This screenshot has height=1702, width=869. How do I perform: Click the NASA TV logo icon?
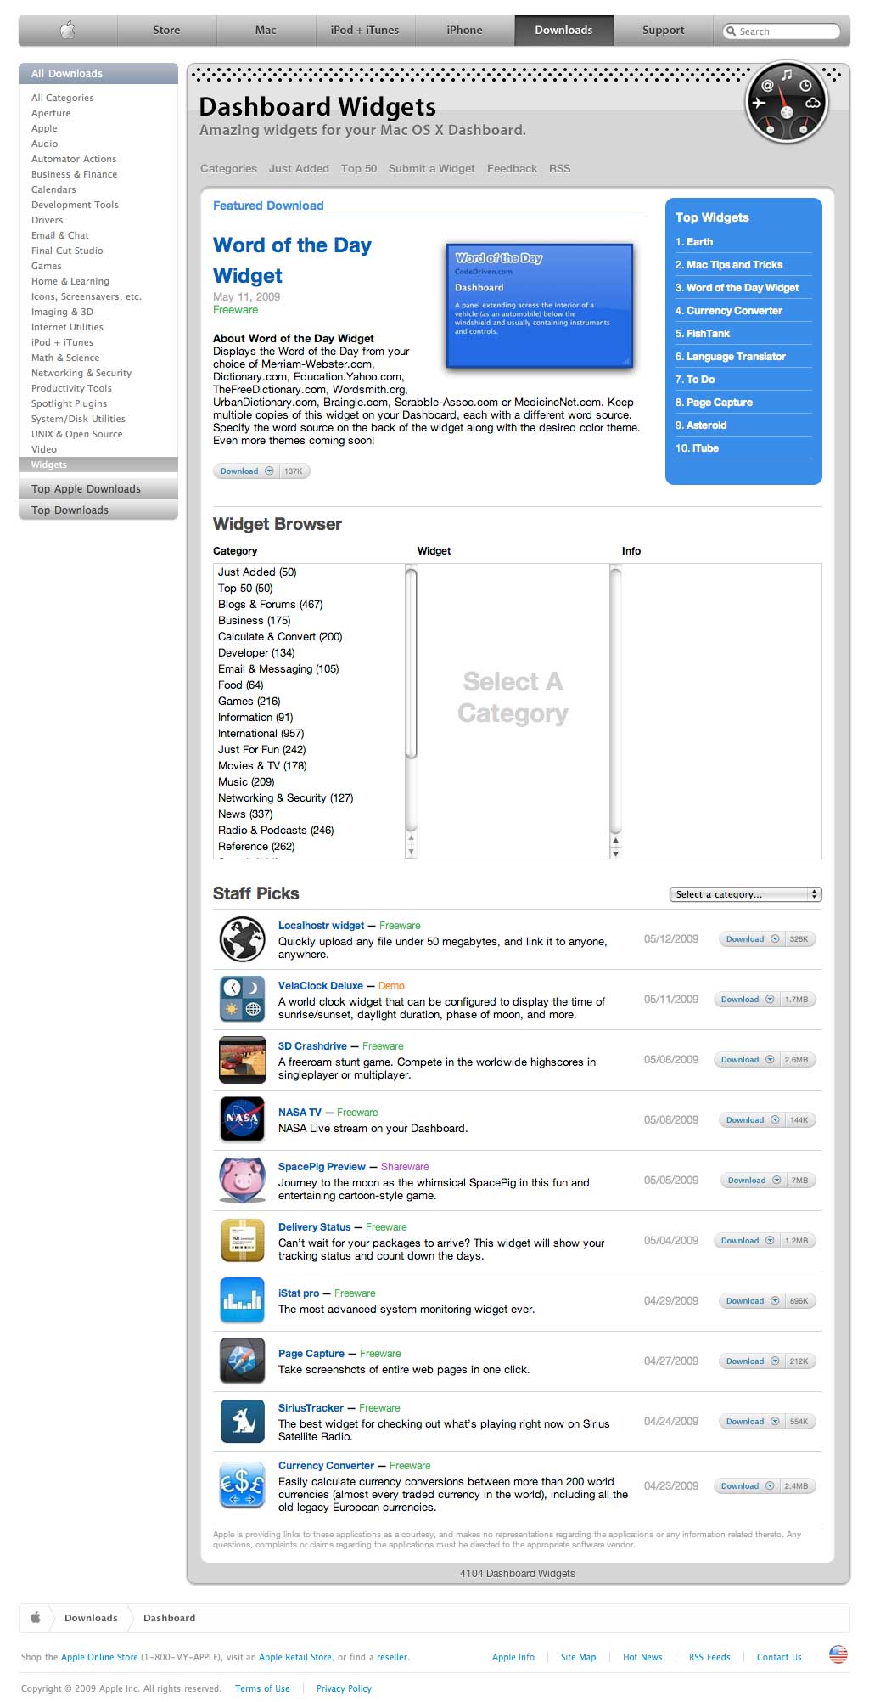point(243,1119)
